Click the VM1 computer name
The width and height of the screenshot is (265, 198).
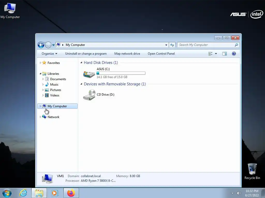pos(60,176)
